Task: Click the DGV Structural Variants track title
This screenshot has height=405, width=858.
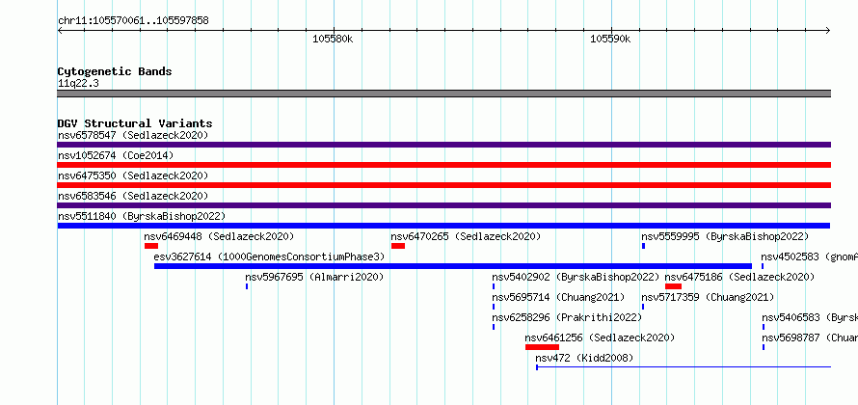Action: 135,123
